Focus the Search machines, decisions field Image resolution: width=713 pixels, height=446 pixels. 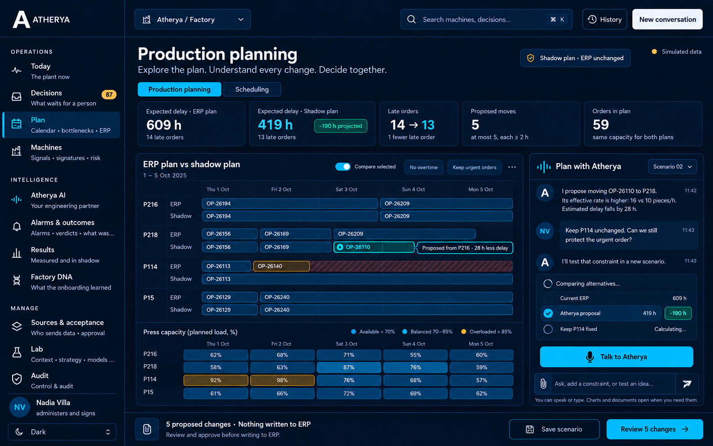486,19
